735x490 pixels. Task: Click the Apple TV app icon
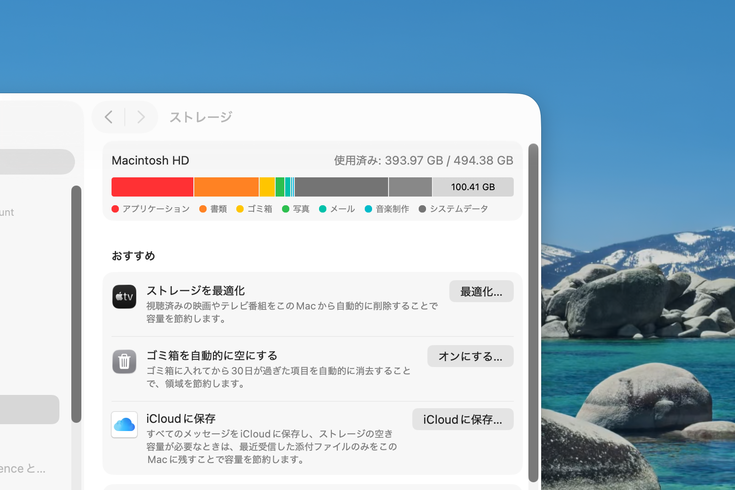124,297
